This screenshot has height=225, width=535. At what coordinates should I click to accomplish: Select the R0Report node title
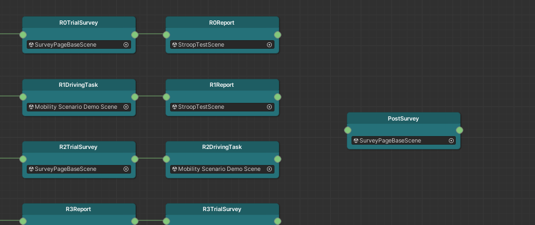[x=222, y=22]
